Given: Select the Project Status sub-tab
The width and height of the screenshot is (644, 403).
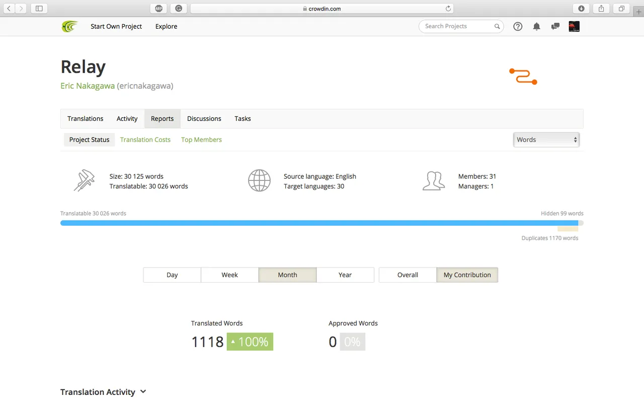Looking at the screenshot, I should (x=89, y=140).
